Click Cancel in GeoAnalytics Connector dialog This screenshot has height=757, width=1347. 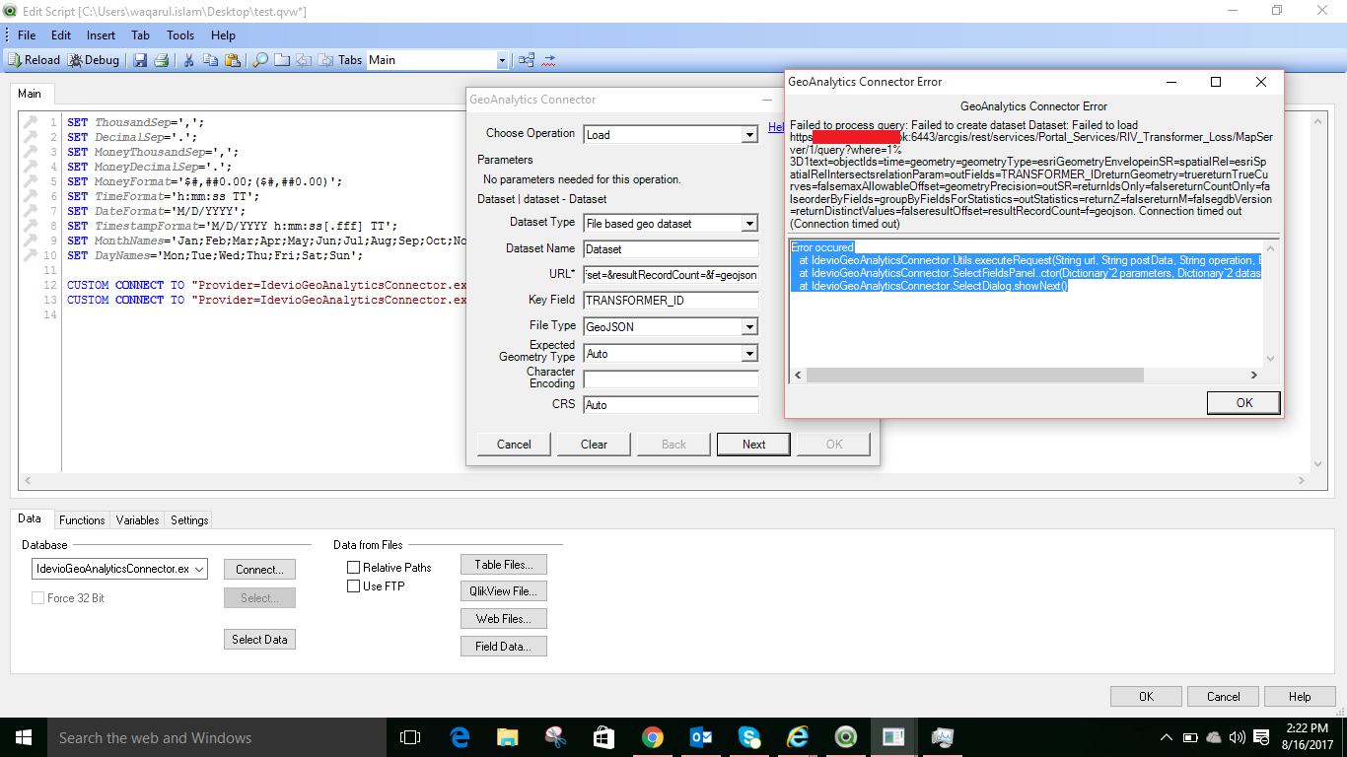514,444
